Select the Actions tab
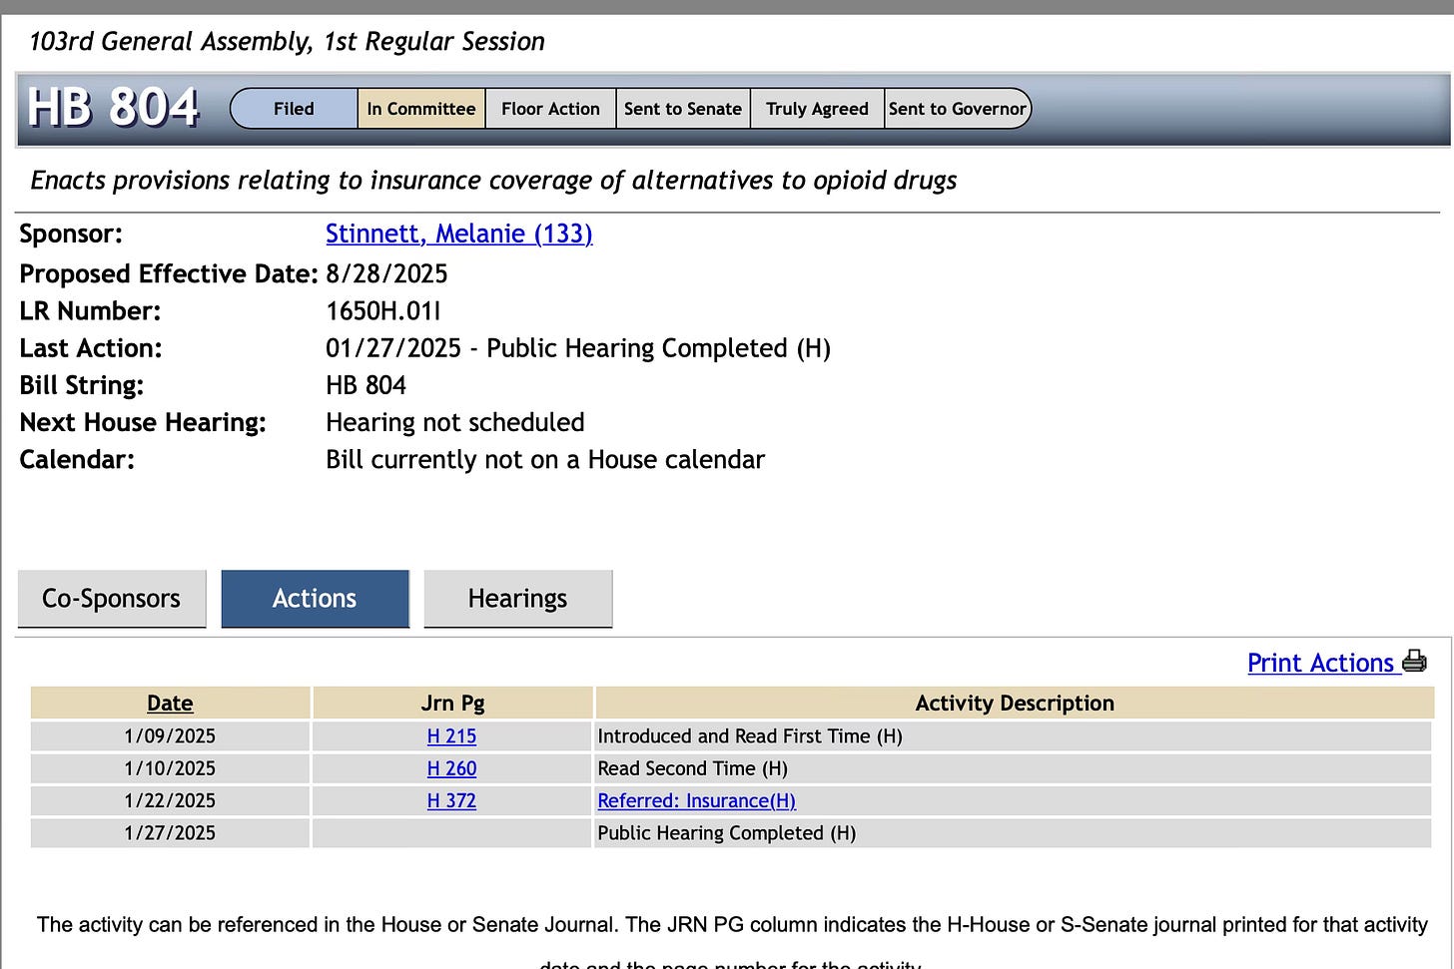 pyautogui.click(x=315, y=599)
